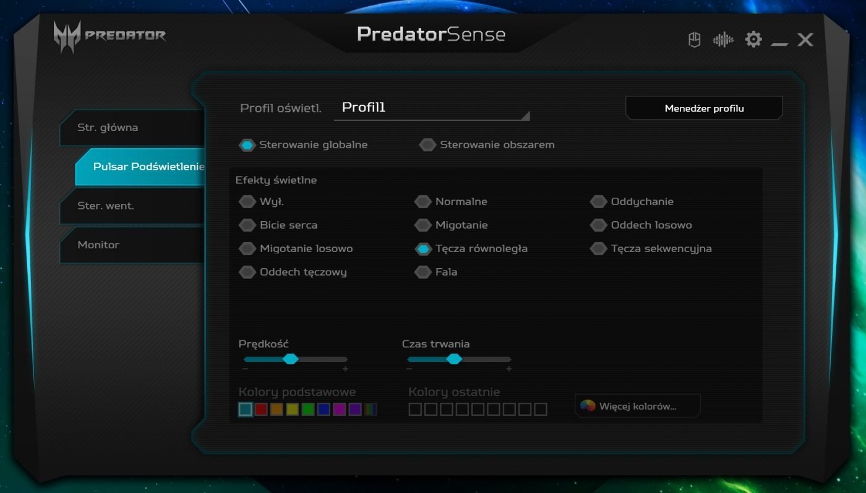Select the Migotanie losowo effect
866x493 pixels.
pos(296,249)
